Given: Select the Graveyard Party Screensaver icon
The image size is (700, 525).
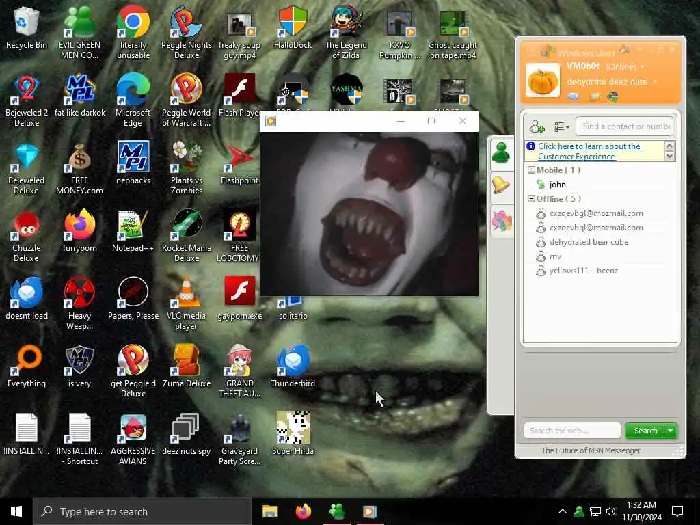Looking at the screenshot, I should point(239,440).
